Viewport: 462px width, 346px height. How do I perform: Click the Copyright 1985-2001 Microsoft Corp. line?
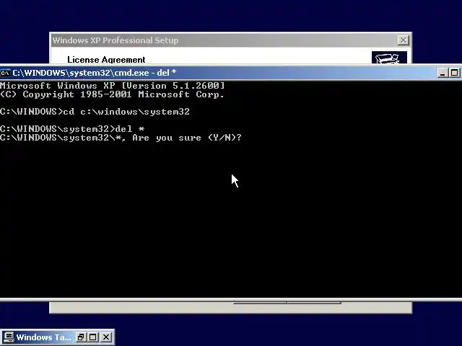click(113, 94)
